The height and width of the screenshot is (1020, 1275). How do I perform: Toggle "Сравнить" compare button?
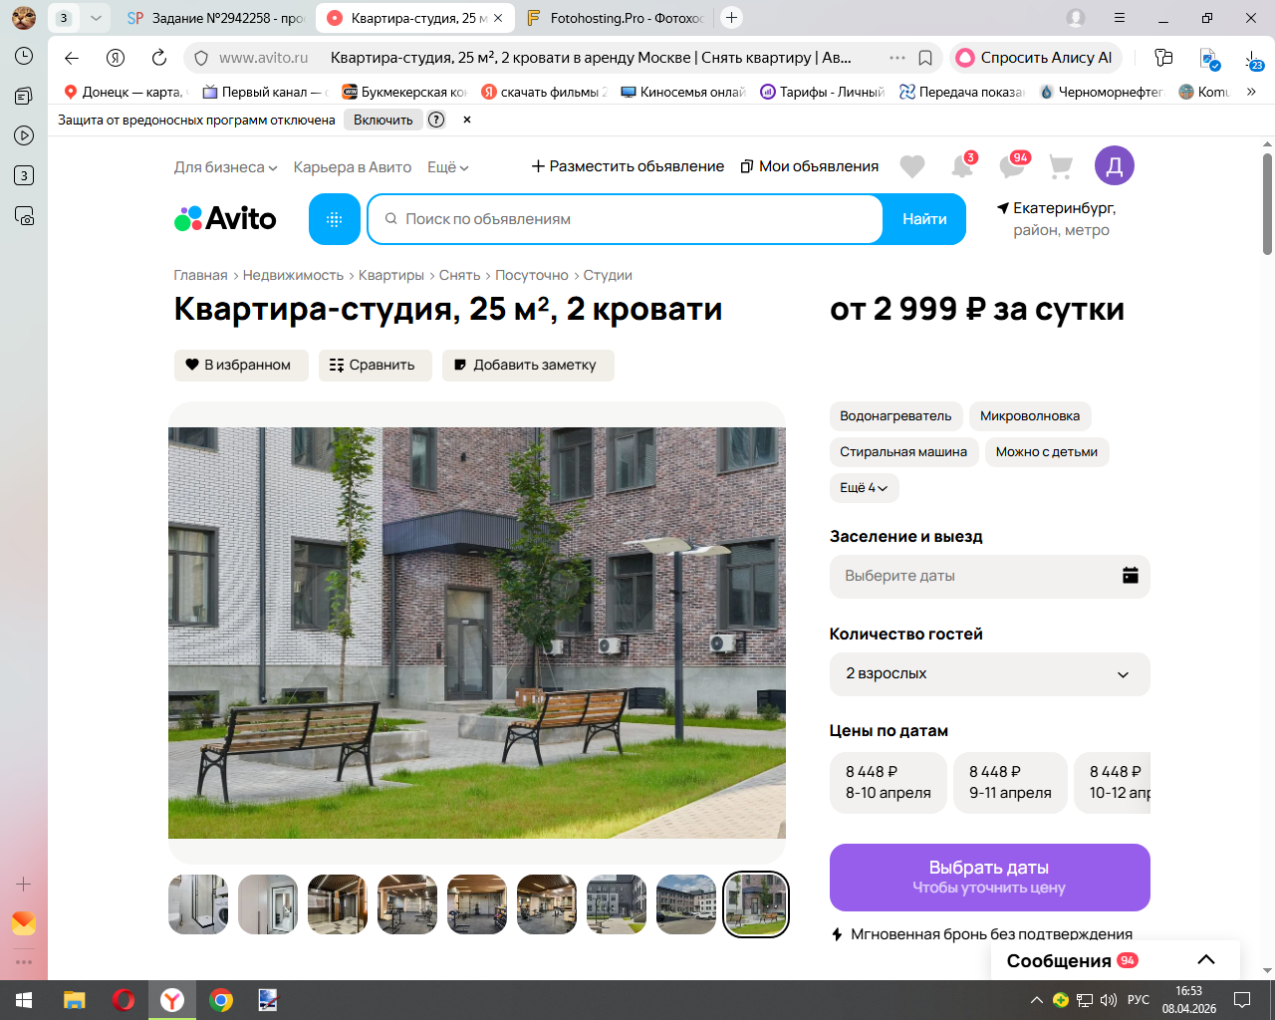(x=375, y=365)
